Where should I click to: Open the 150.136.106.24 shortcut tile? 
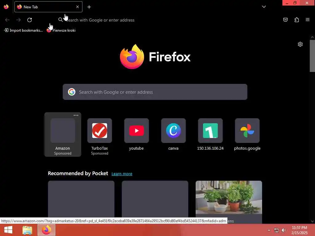pyautogui.click(x=210, y=135)
